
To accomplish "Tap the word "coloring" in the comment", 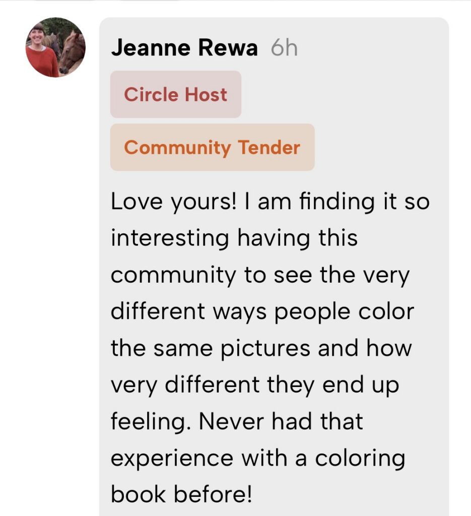I will (x=360, y=459).
